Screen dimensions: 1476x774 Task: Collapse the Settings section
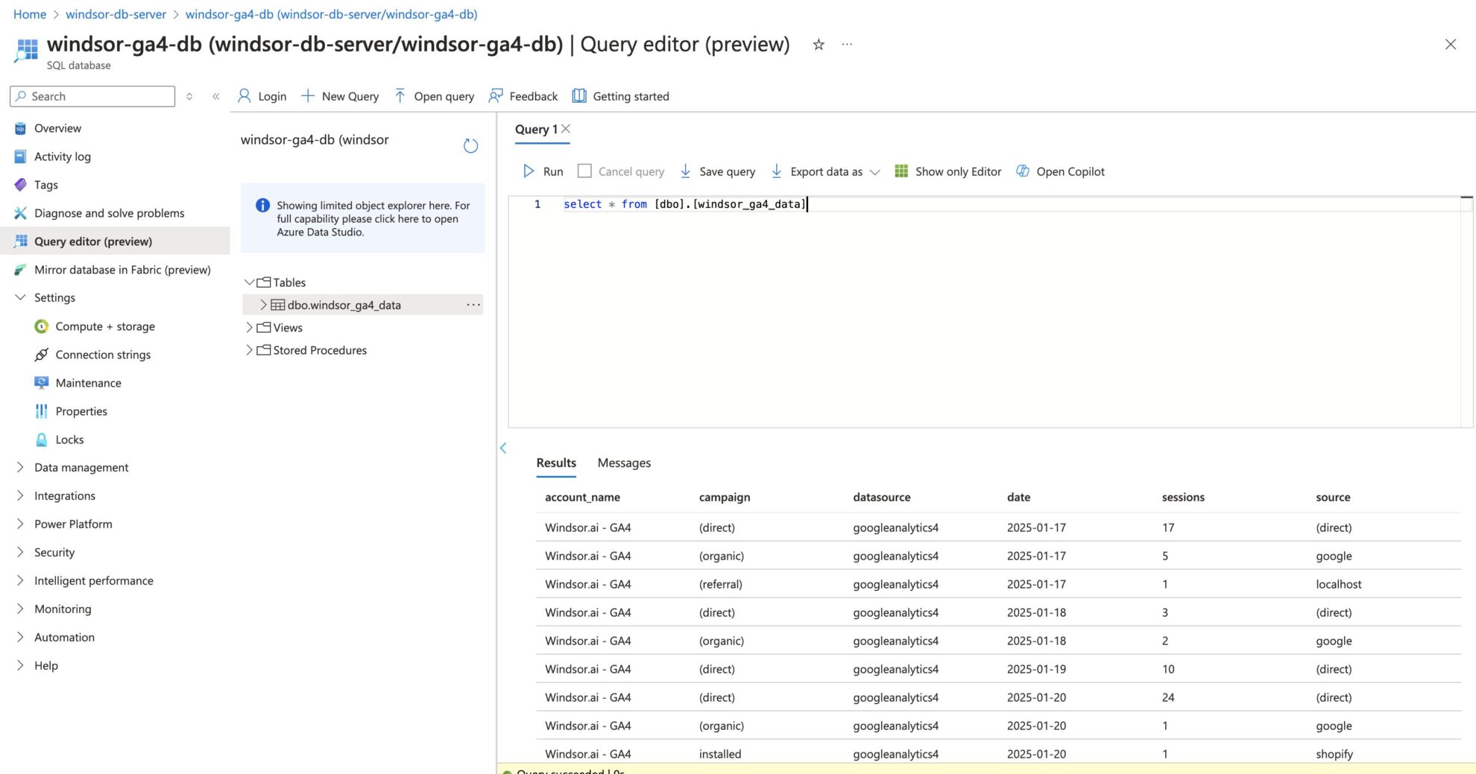click(20, 297)
